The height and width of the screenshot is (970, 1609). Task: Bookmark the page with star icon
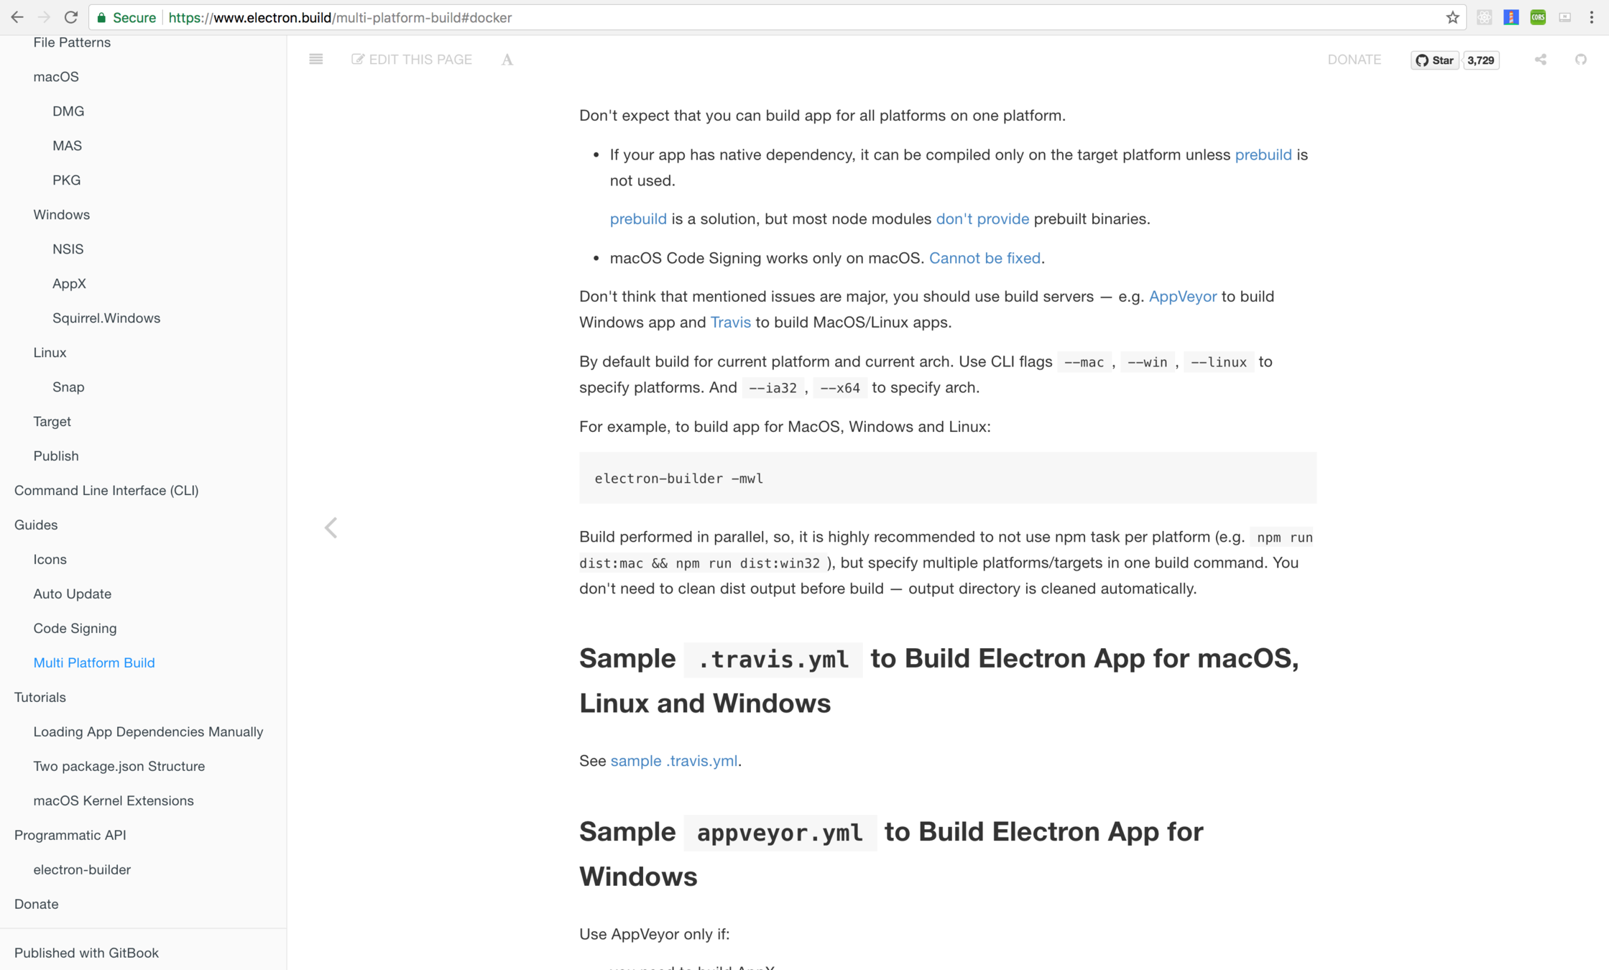pos(1452,17)
